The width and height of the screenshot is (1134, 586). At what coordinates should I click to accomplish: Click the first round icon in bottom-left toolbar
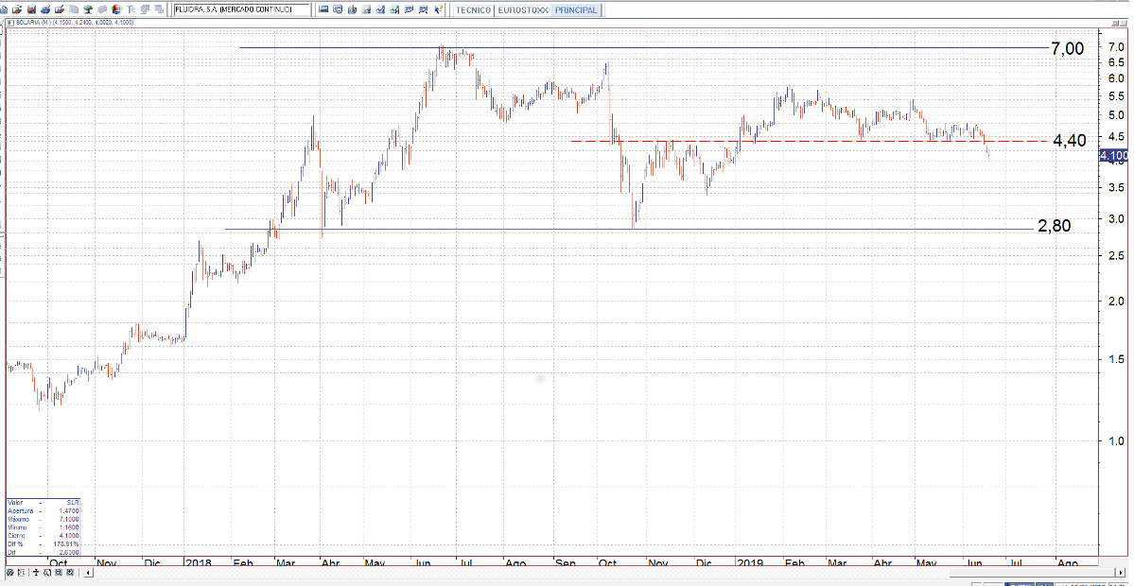coord(10,573)
